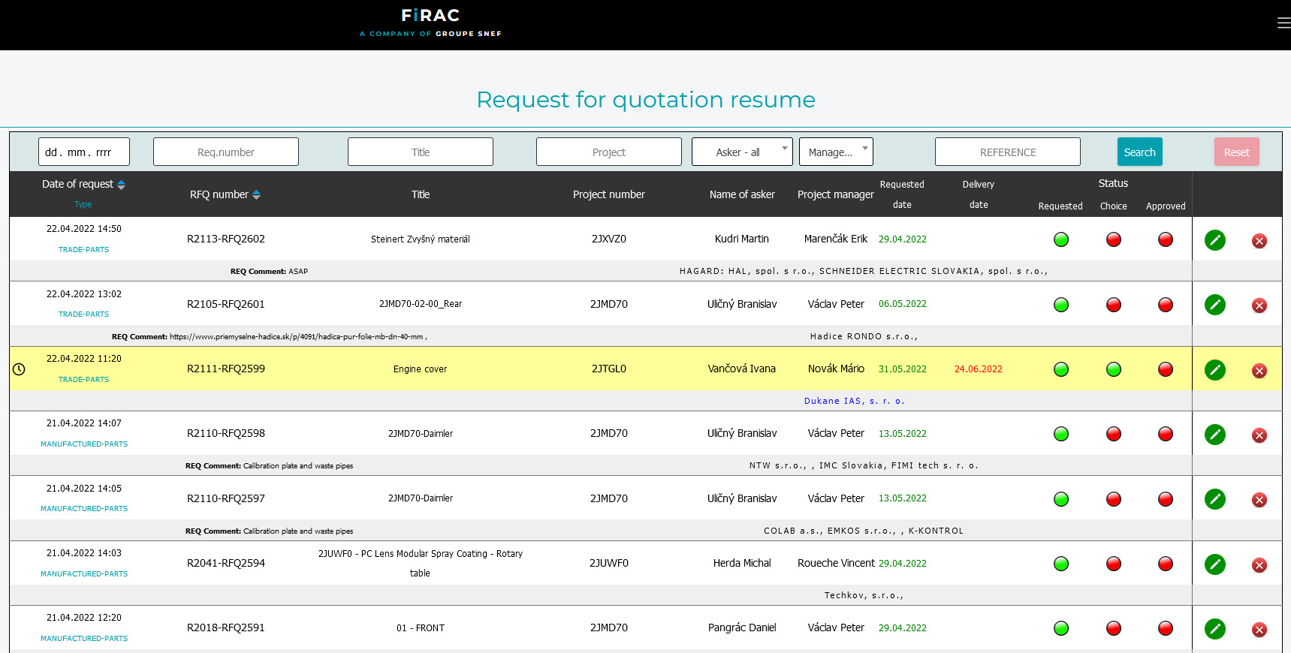Click the green Requested status dot for R2105-RFQ2601
1291x653 pixels.
[1060, 305]
